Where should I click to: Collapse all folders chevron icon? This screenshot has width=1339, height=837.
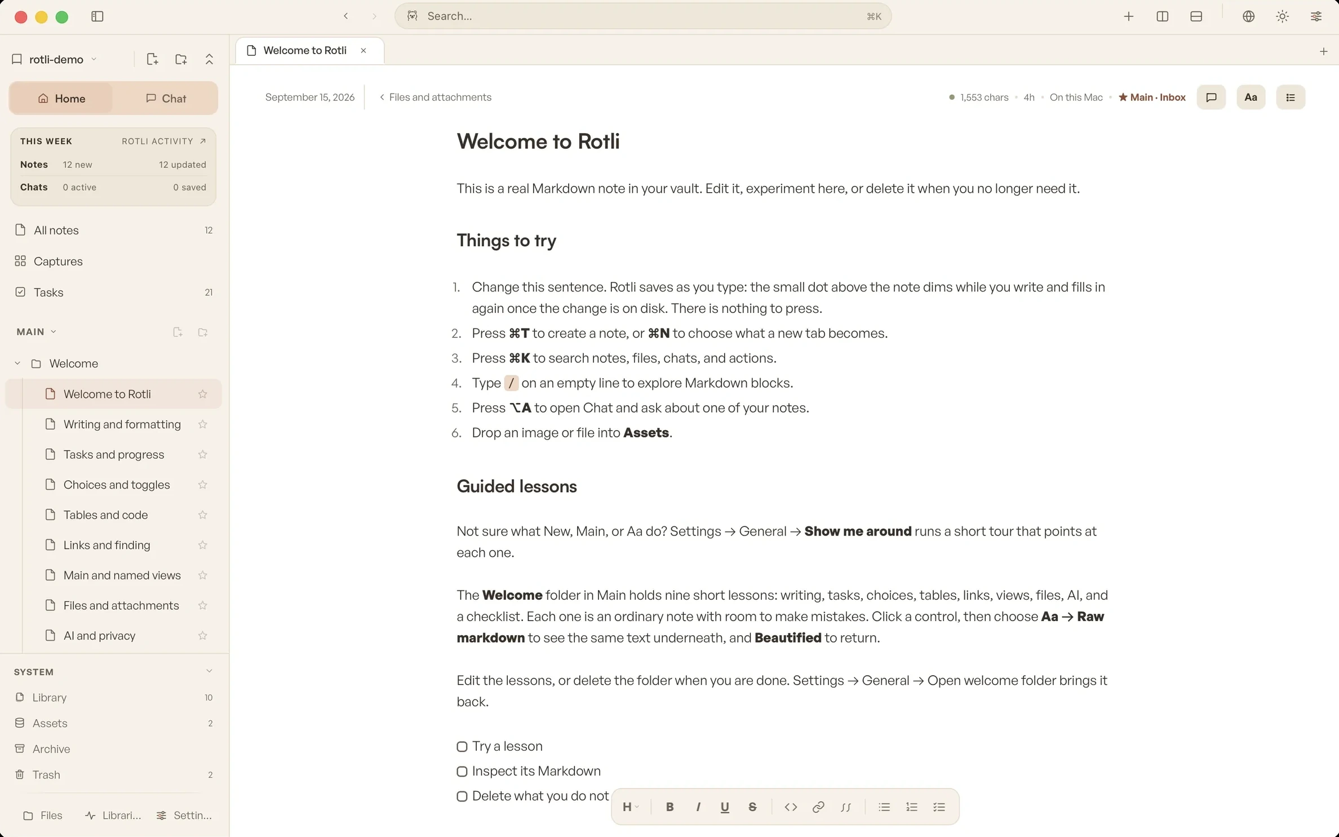pos(209,59)
